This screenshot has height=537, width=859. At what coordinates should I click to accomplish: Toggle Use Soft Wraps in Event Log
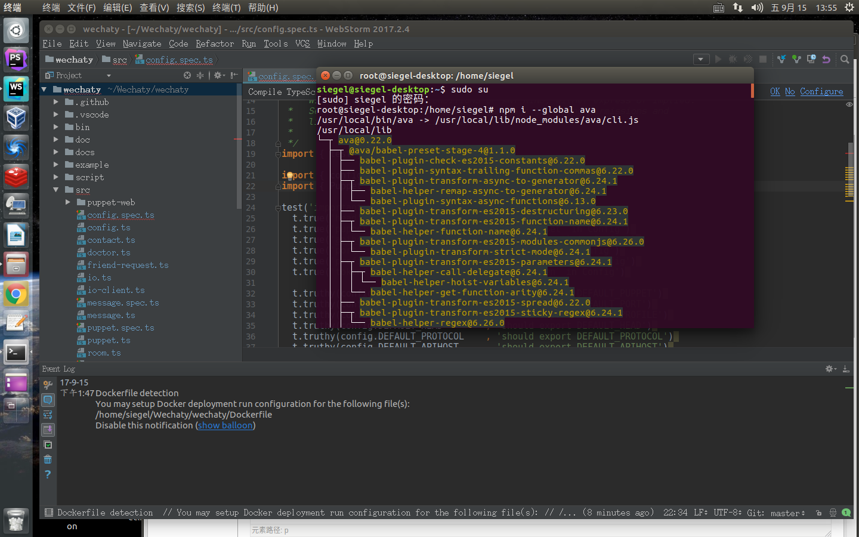48,415
